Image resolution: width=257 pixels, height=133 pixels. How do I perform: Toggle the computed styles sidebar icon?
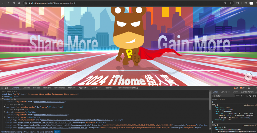coord(254,96)
